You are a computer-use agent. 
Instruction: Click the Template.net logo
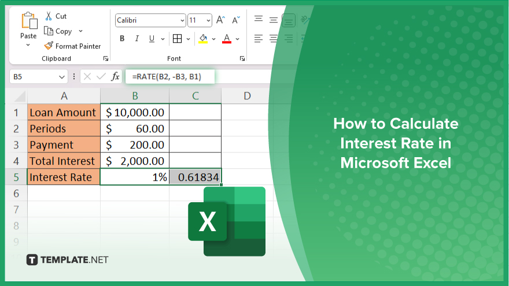pyautogui.click(x=67, y=260)
